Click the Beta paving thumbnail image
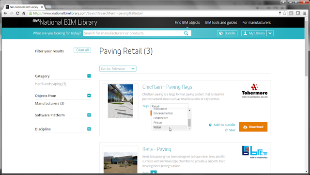This screenshot has height=175, width=310. pyautogui.click(x=121, y=163)
